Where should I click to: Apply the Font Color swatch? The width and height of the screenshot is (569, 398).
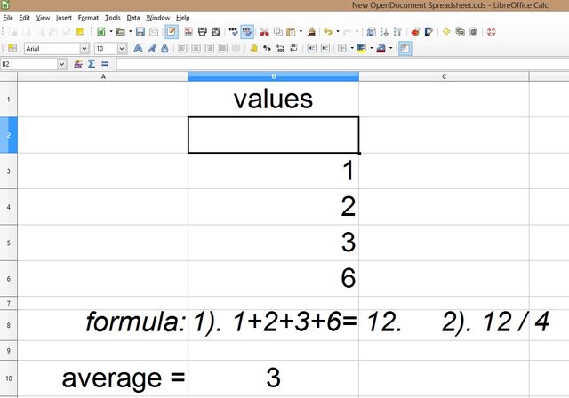coord(381,48)
